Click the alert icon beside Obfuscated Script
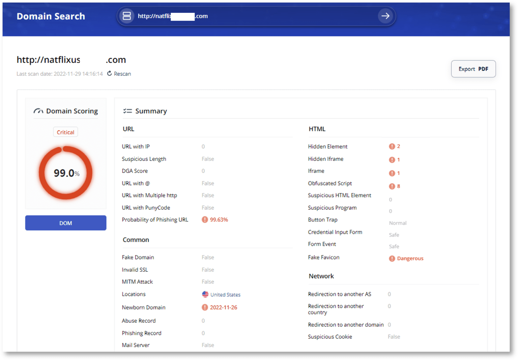Viewport: 518px width, 360px height. (x=392, y=186)
